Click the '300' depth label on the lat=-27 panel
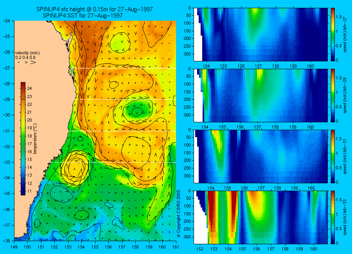The image size is (352, 254). [x=187, y=54]
